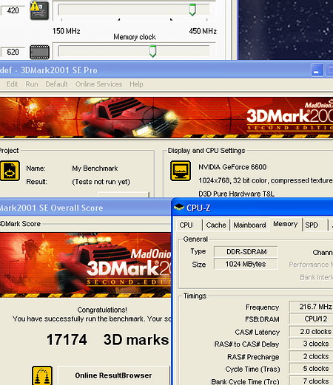Minimize the 3DMark2001 SE Pro window

point(317,70)
